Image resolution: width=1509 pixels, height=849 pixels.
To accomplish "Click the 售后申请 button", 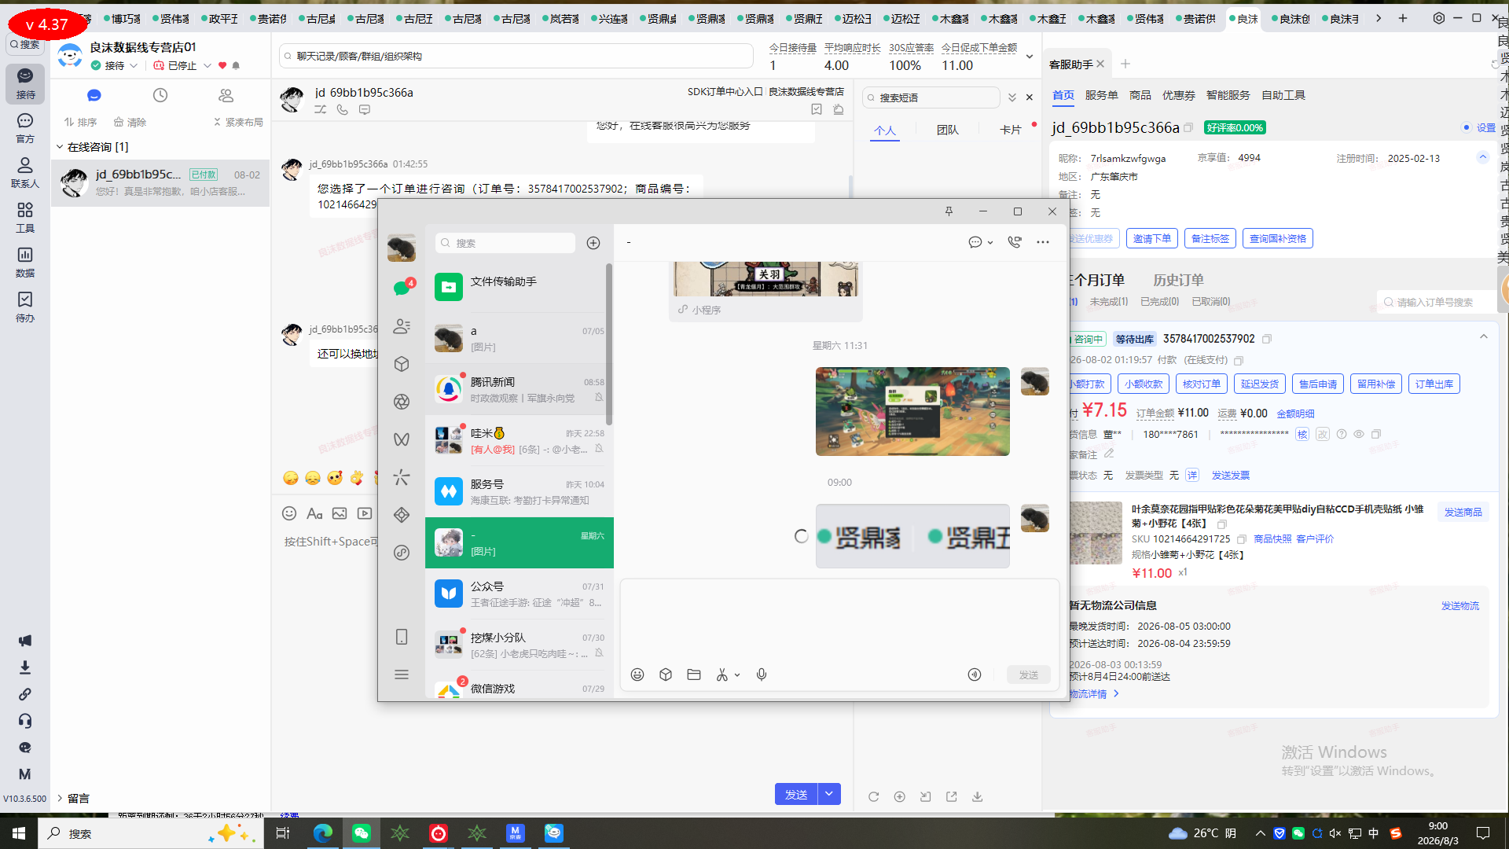I will click(1317, 384).
